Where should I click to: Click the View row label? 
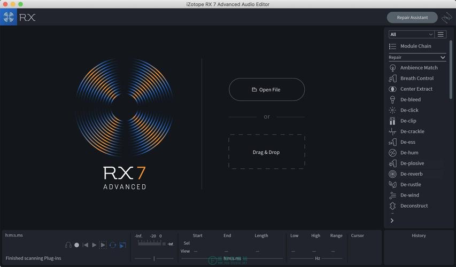(x=186, y=251)
